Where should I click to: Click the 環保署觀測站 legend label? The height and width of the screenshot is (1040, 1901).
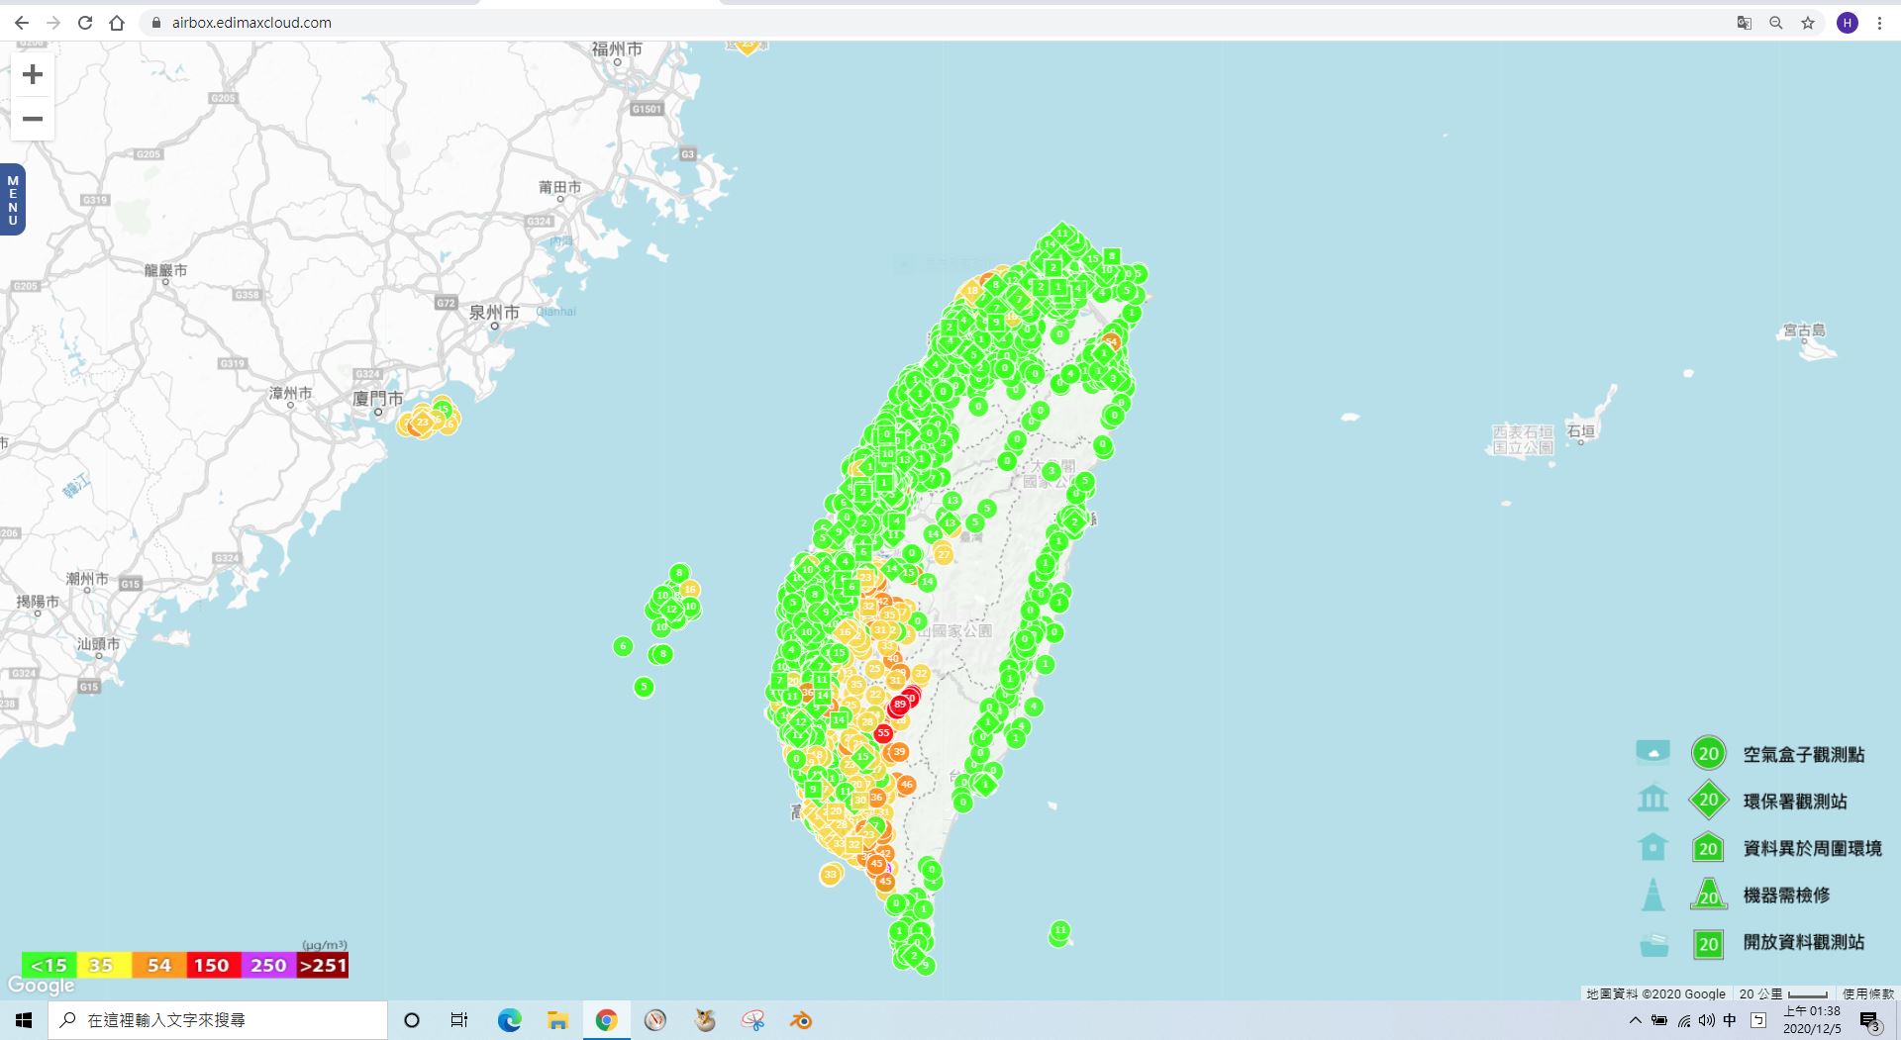tap(1795, 801)
